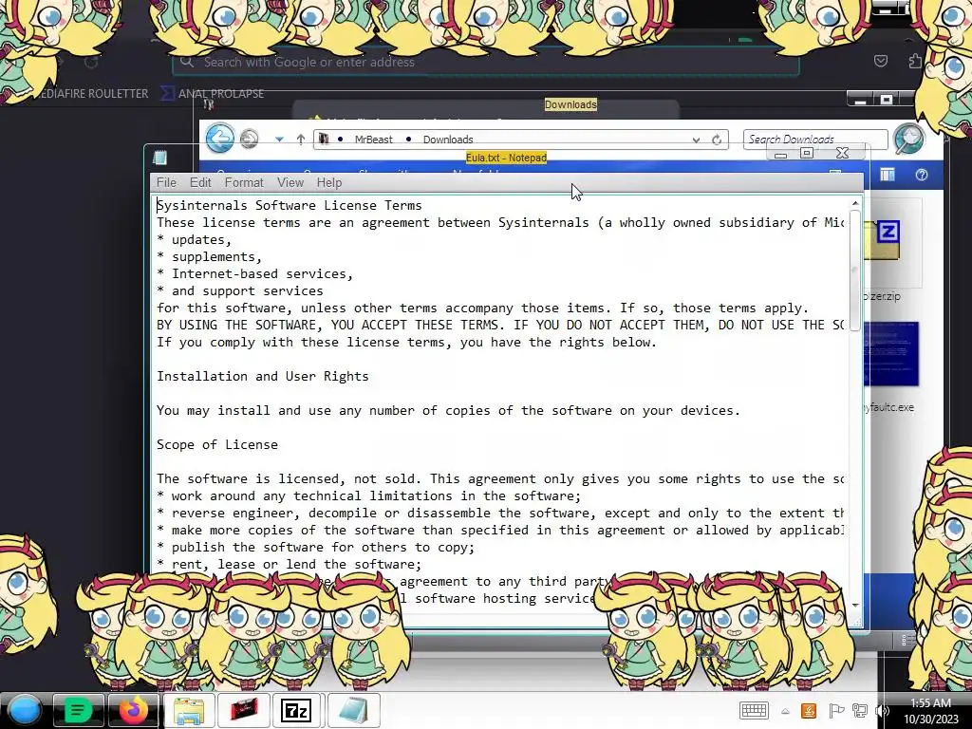Click the 'BY USING THE SOFTWARE' line
This screenshot has height=729, width=972.
pyautogui.click(x=499, y=325)
